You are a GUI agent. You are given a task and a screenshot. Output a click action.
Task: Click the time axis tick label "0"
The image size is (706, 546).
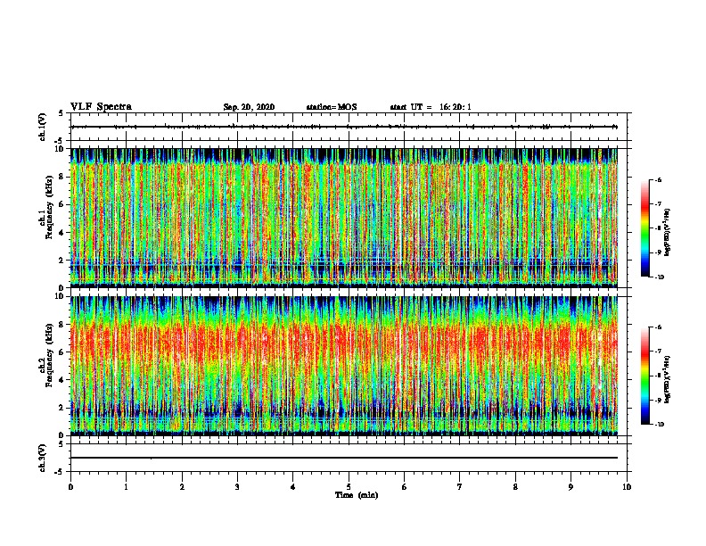coord(70,487)
